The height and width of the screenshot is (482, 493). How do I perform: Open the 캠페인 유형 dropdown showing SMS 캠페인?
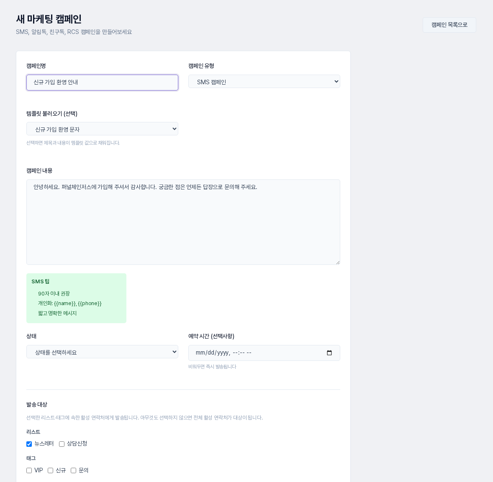(x=264, y=82)
